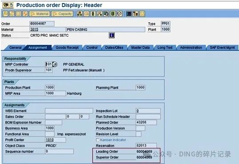Click the white cube icon in toolbar
The height and width of the screenshot is (164, 239).
point(119,14)
